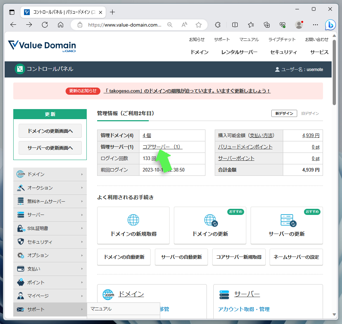This screenshot has height=324, width=342.
Task: Click the globe refresh icon on ドメインの更新 card
Action: pos(211,220)
